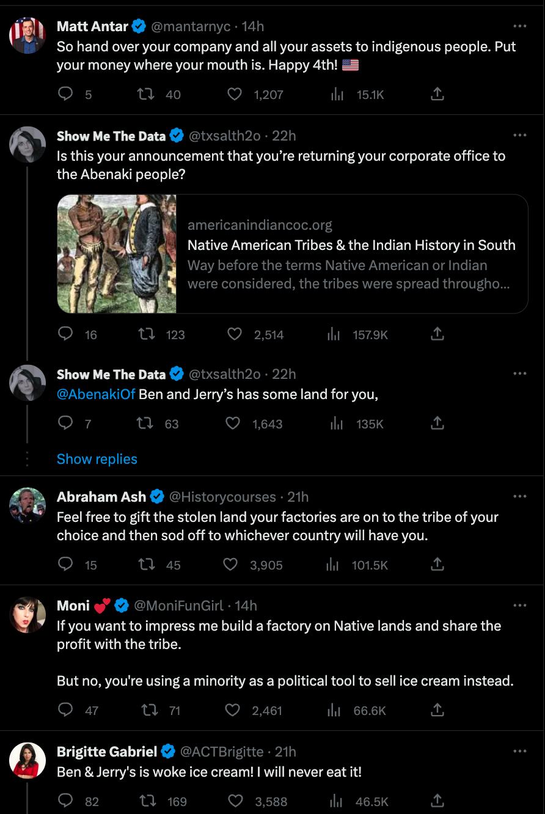Share the Abraham Ash tweet
Image resolution: width=545 pixels, height=814 pixels.
click(437, 565)
